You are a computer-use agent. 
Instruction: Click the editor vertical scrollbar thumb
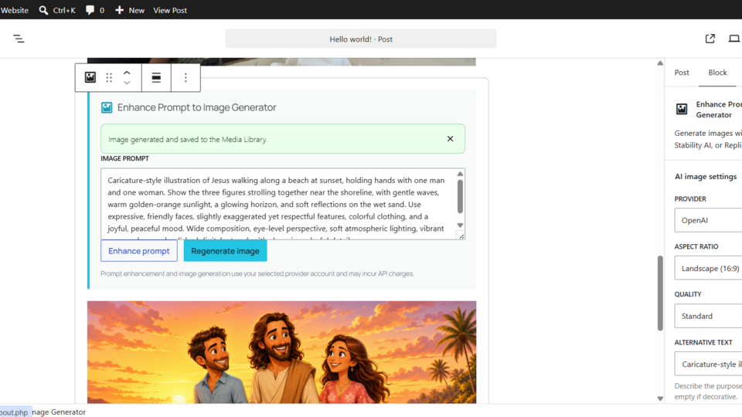(660, 293)
